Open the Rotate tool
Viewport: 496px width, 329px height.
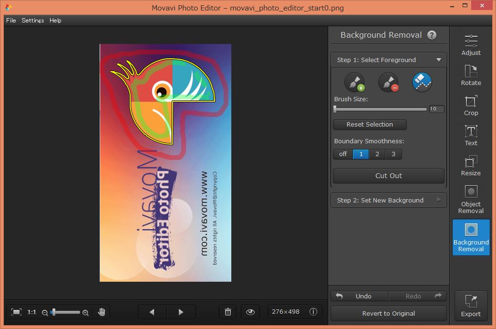click(x=471, y=75)
